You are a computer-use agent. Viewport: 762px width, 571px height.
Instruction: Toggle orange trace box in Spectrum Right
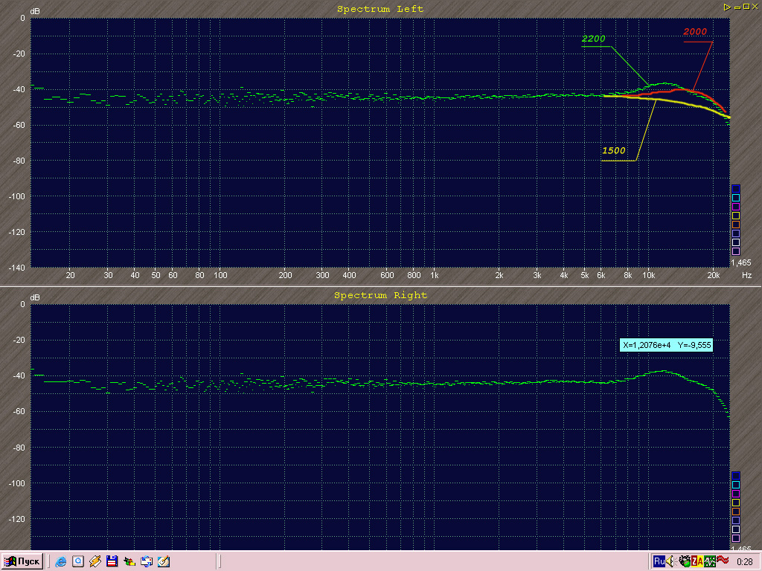736,512
